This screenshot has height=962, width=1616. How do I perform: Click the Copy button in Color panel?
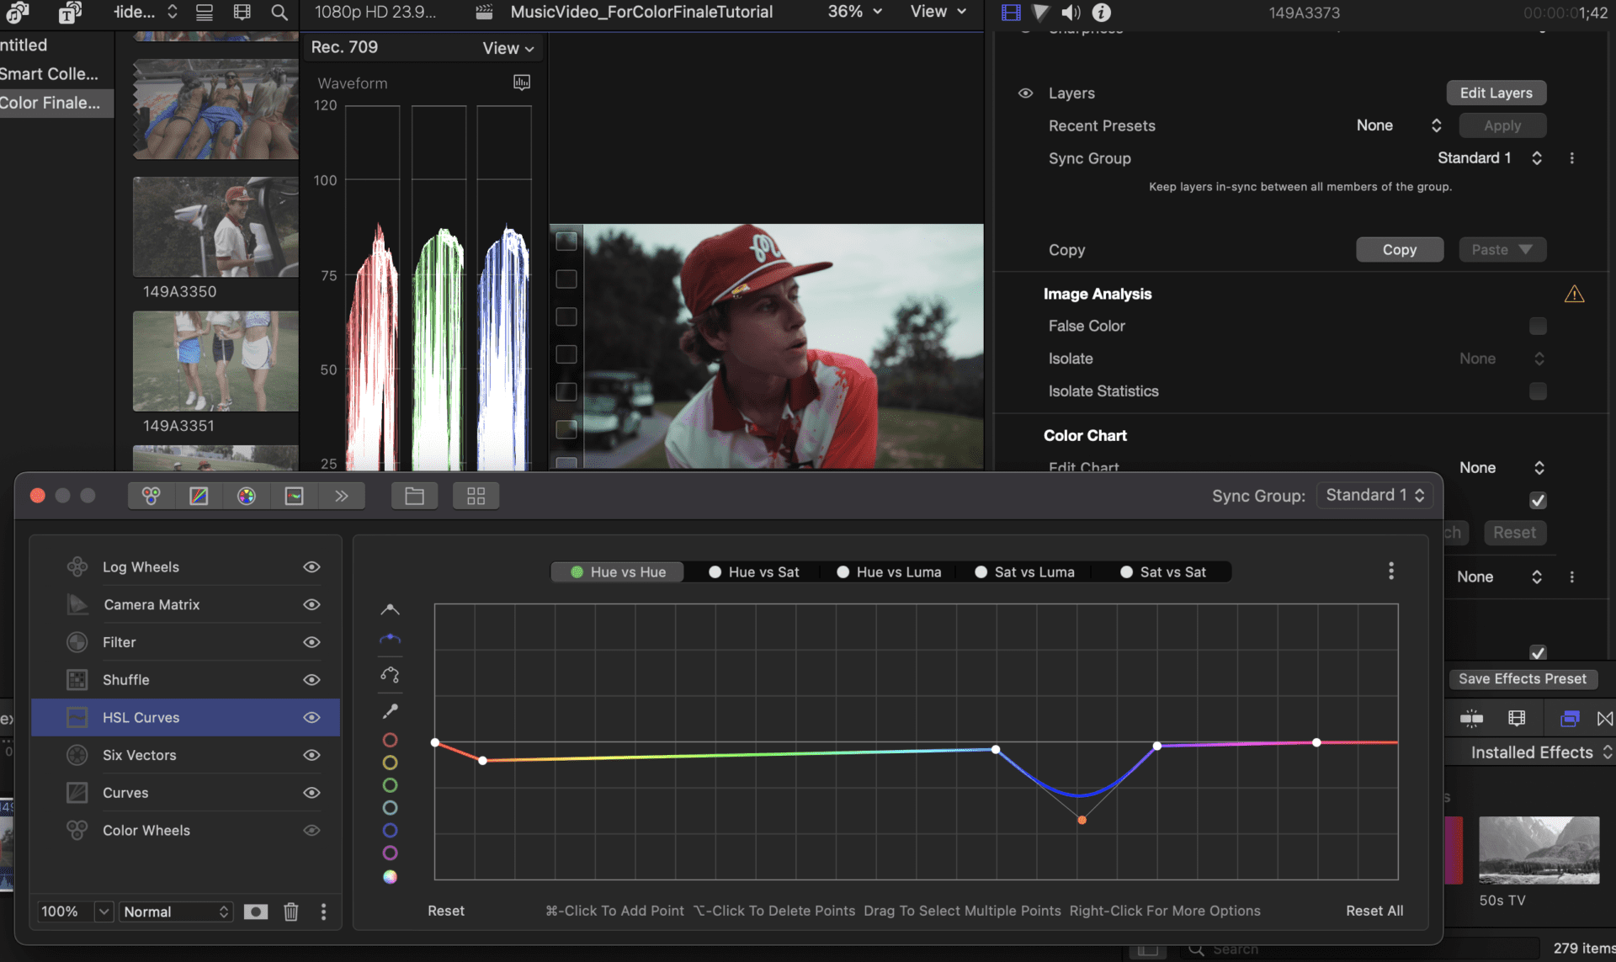click(1398, 250)
